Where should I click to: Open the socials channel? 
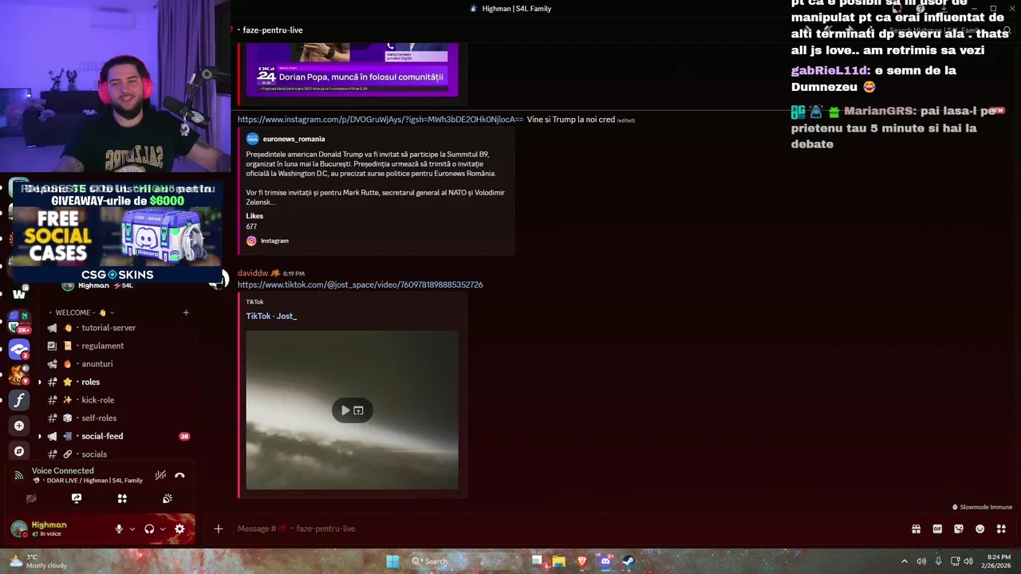94,454
